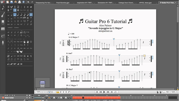The image size is (179, 101).
Task: Enable voice 2 editing
Action: (61, 92)
